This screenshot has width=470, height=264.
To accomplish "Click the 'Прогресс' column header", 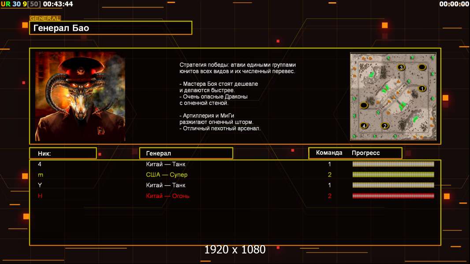I will pos(366,153).
